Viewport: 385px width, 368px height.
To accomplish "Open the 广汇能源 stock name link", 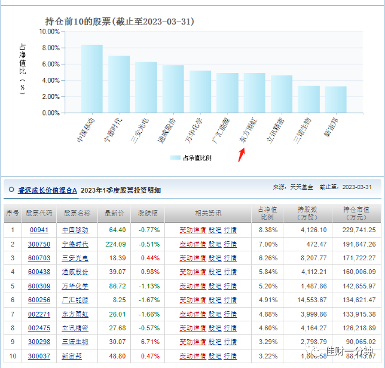I will pos(75,300).
